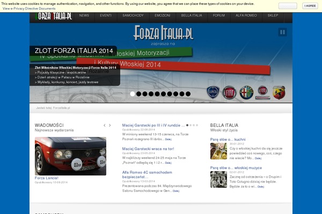
Task: Click Dalej in the włoskiej muzyce article
Action: coord(261,187)
